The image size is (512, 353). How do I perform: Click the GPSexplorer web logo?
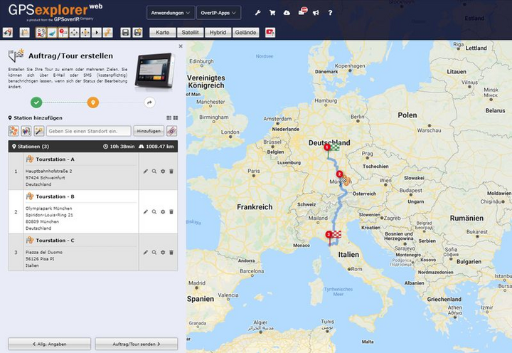55,12
